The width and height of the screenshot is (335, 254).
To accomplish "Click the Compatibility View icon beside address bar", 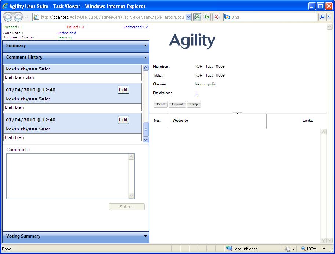I will [197, 17].
